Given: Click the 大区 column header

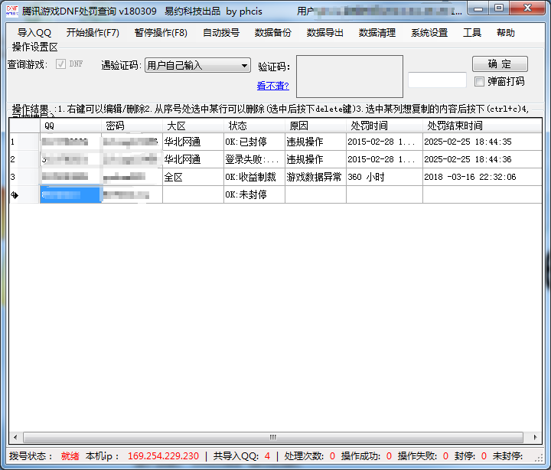Looking at the screenshot, I should [x=193, y=126].
